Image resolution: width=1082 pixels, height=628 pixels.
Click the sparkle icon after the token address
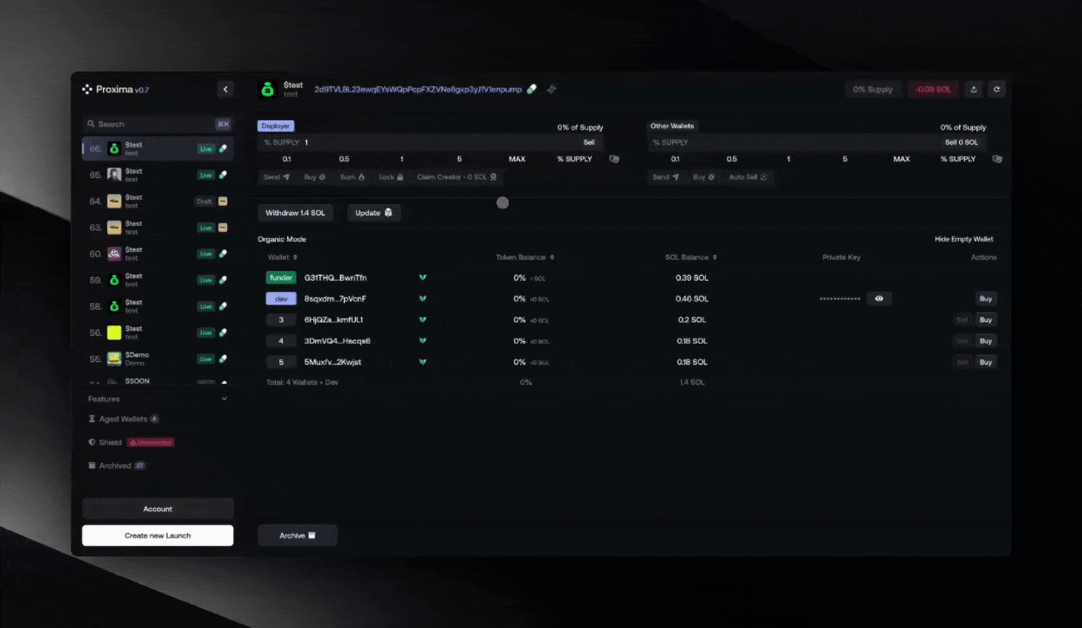click(x=551, y=89)
